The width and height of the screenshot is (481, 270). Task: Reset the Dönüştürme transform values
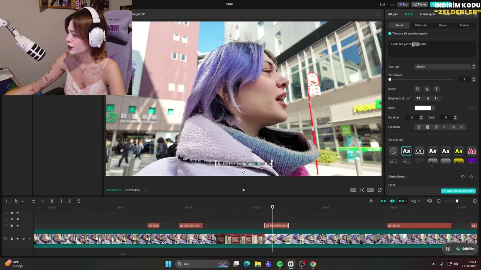click(463, 177)
